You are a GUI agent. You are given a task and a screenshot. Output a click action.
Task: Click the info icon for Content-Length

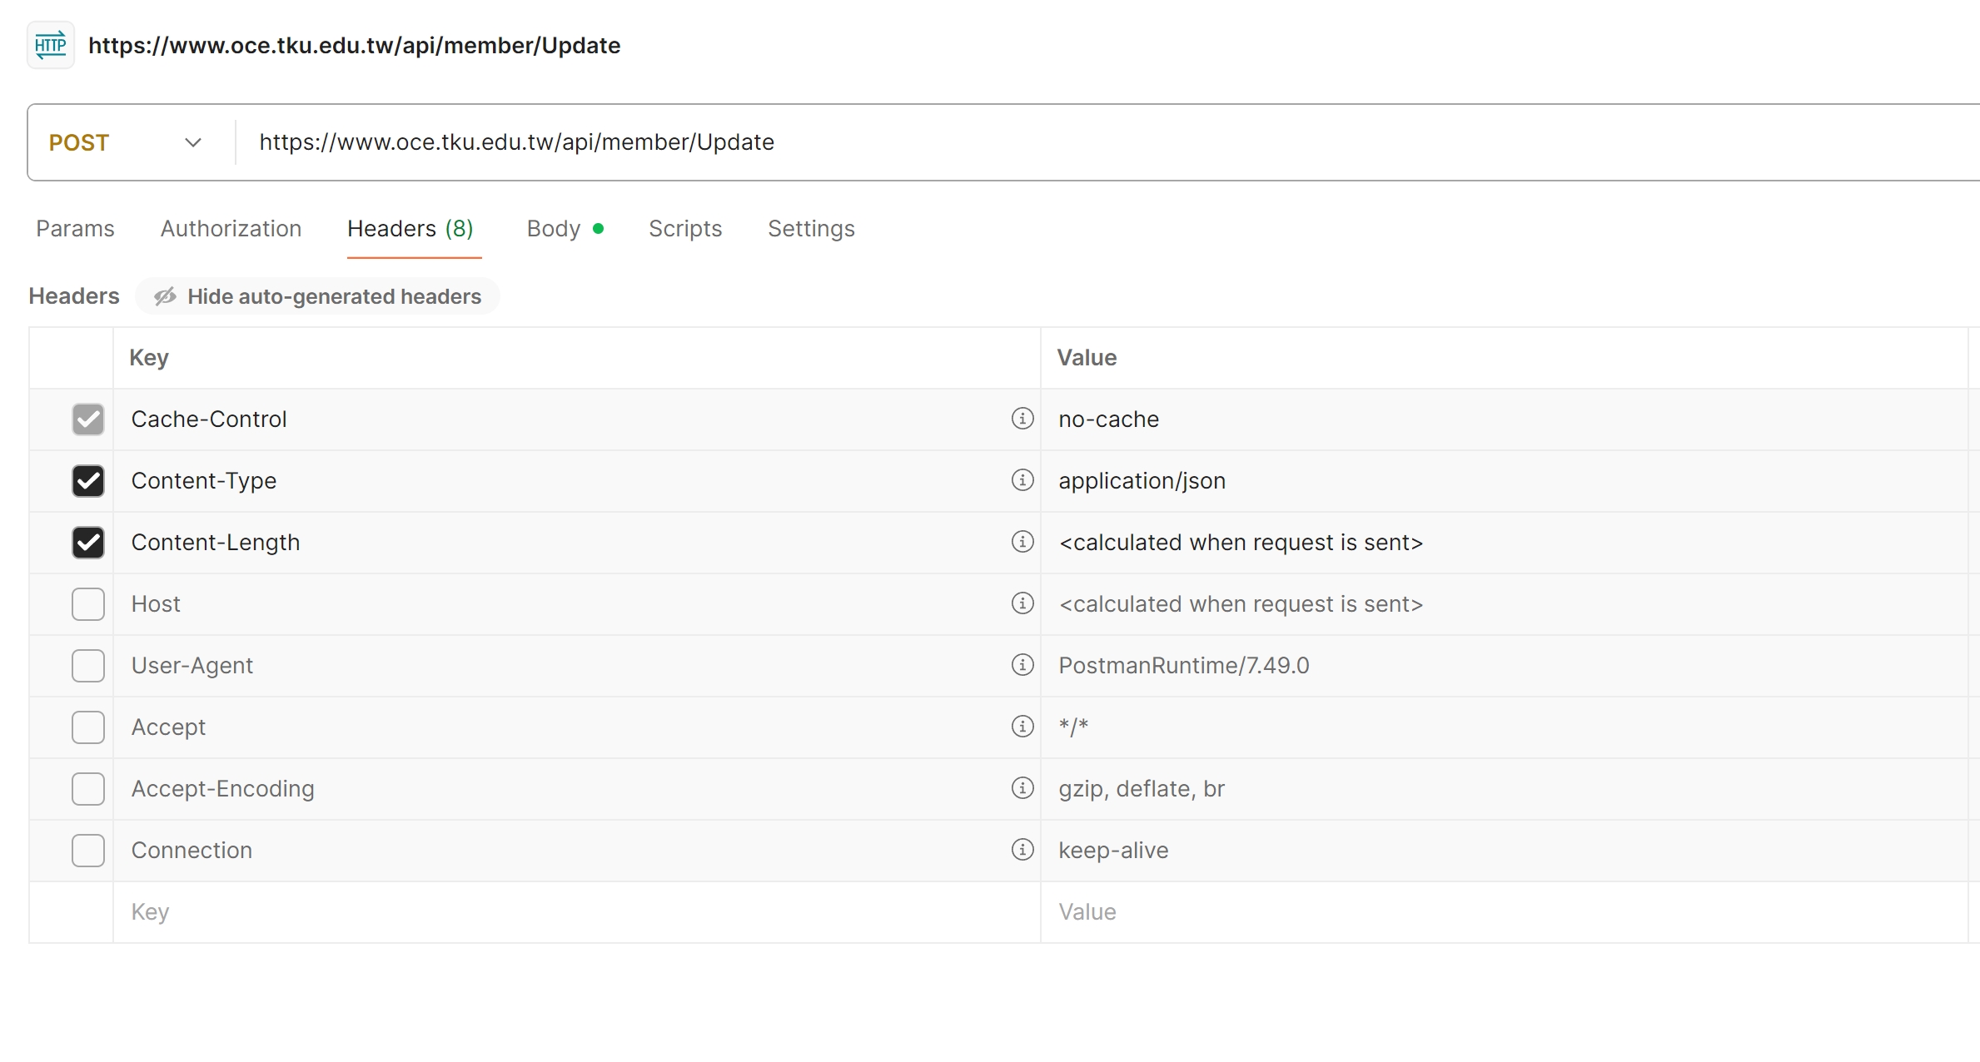click(1022, 542)
